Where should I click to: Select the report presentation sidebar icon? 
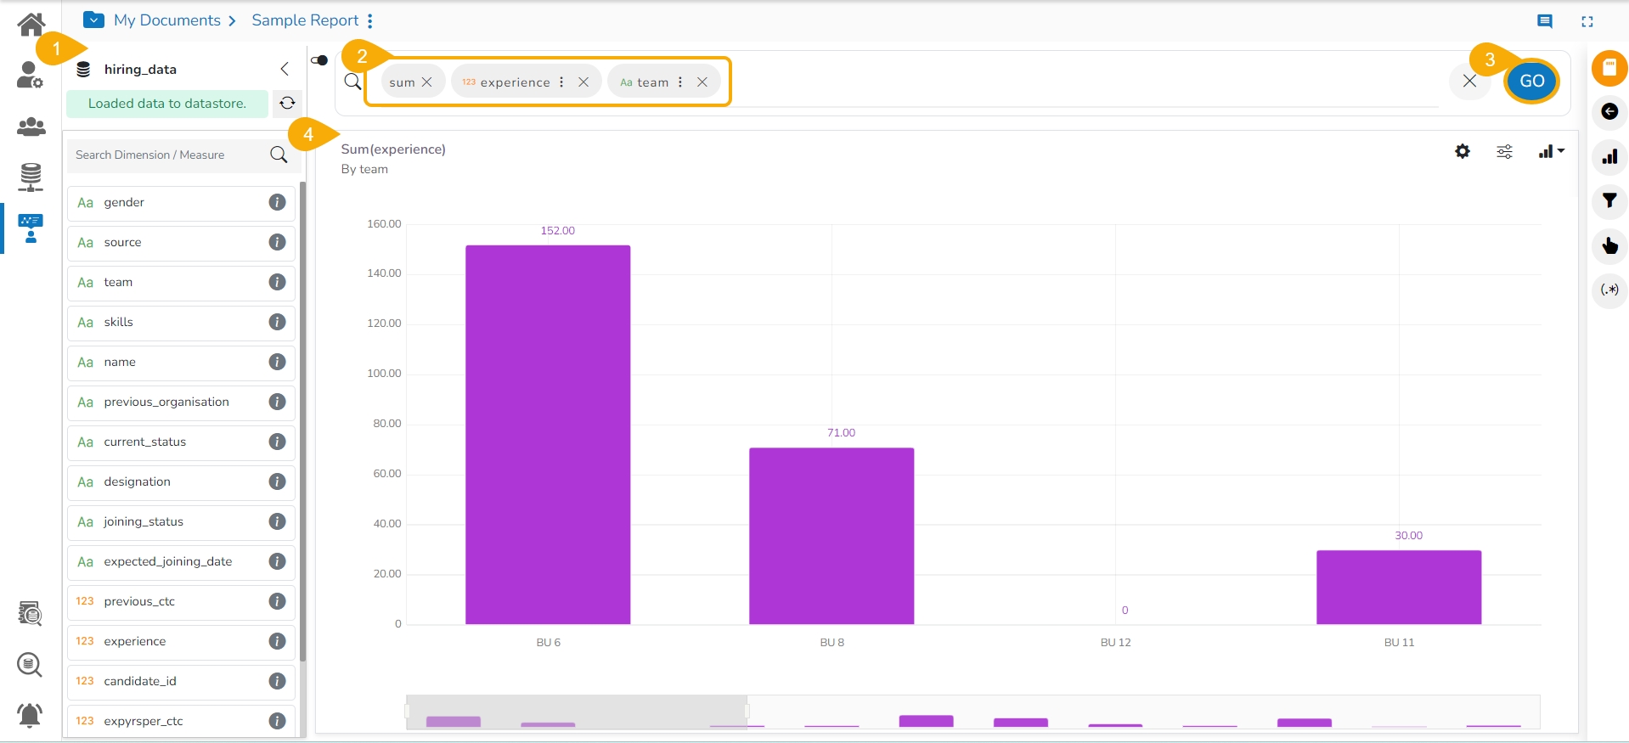click(x=31, y=228)
